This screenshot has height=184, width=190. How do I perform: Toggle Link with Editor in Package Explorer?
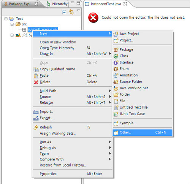71,12
